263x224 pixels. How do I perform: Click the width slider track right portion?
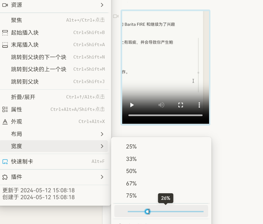177,211
